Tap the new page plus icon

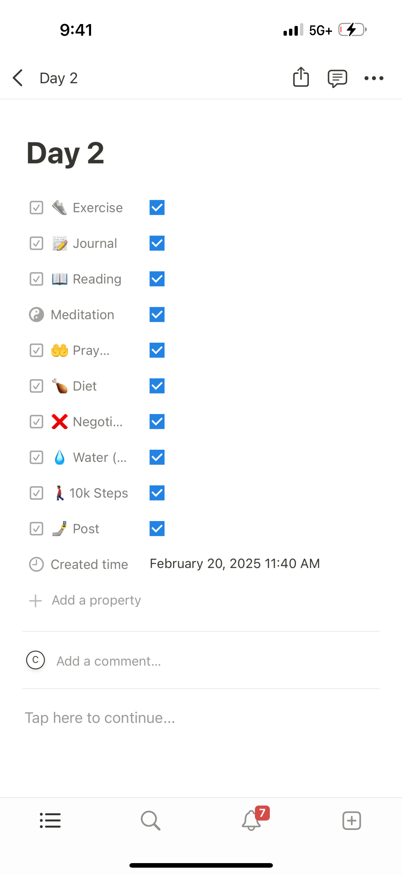click(x=351, y=821)
